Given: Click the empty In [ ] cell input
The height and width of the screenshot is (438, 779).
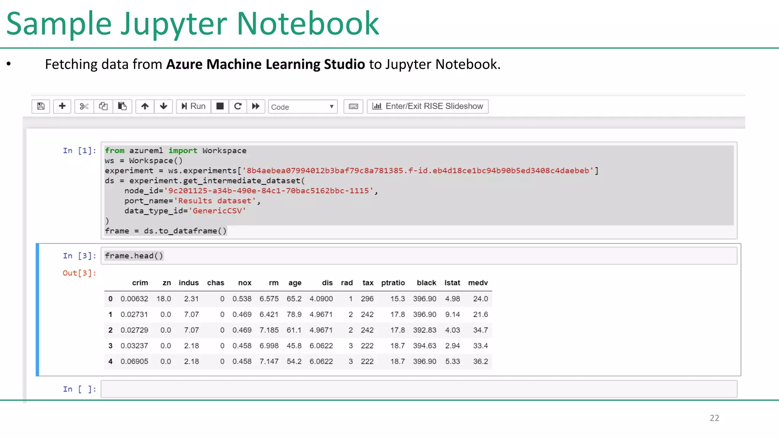Looking at the screenshot, I should click(418, 389).
